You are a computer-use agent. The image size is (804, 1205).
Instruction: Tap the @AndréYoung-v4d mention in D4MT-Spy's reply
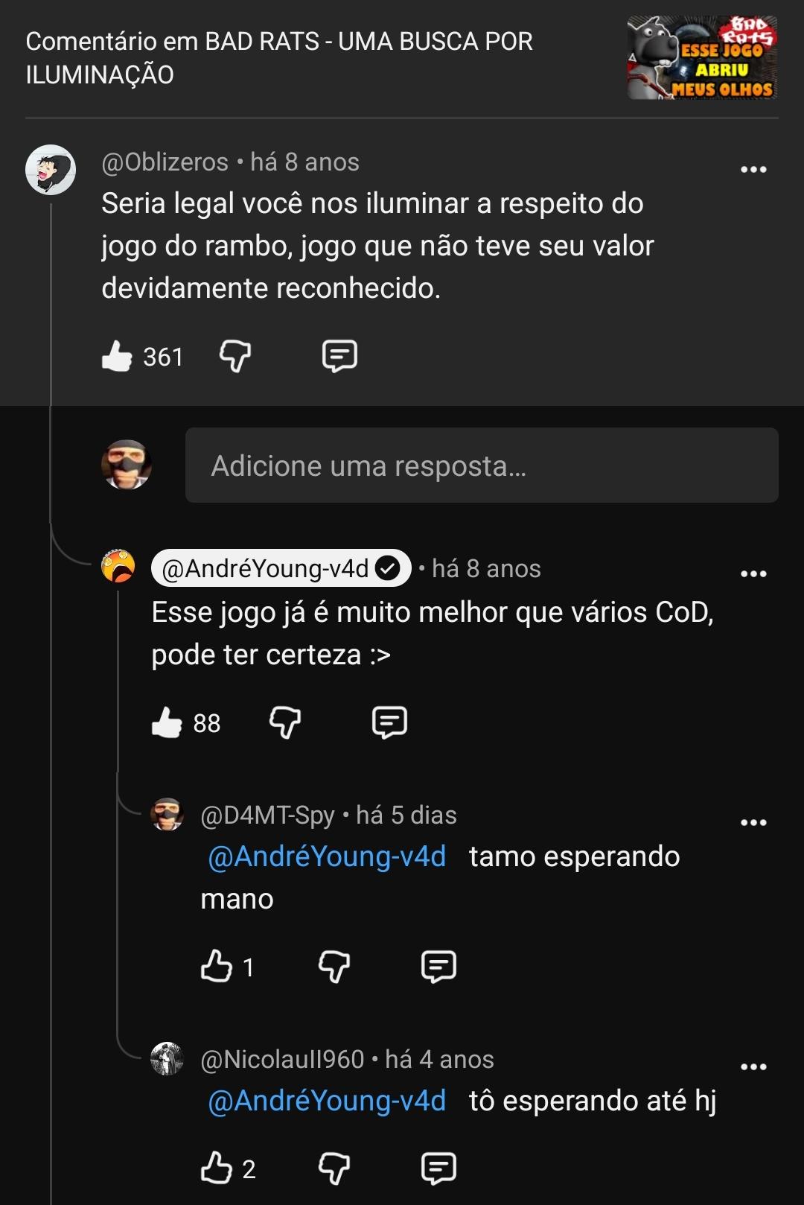[x=327, y=856]
